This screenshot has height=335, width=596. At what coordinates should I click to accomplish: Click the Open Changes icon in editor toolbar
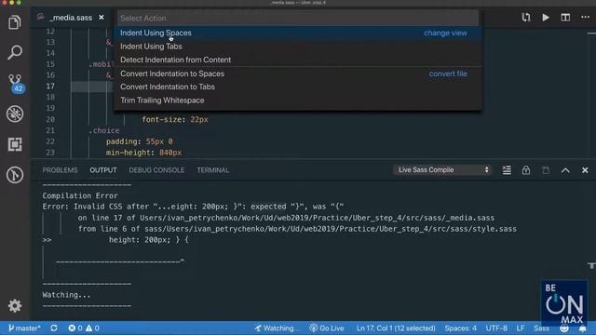click(x=525, y=18)
